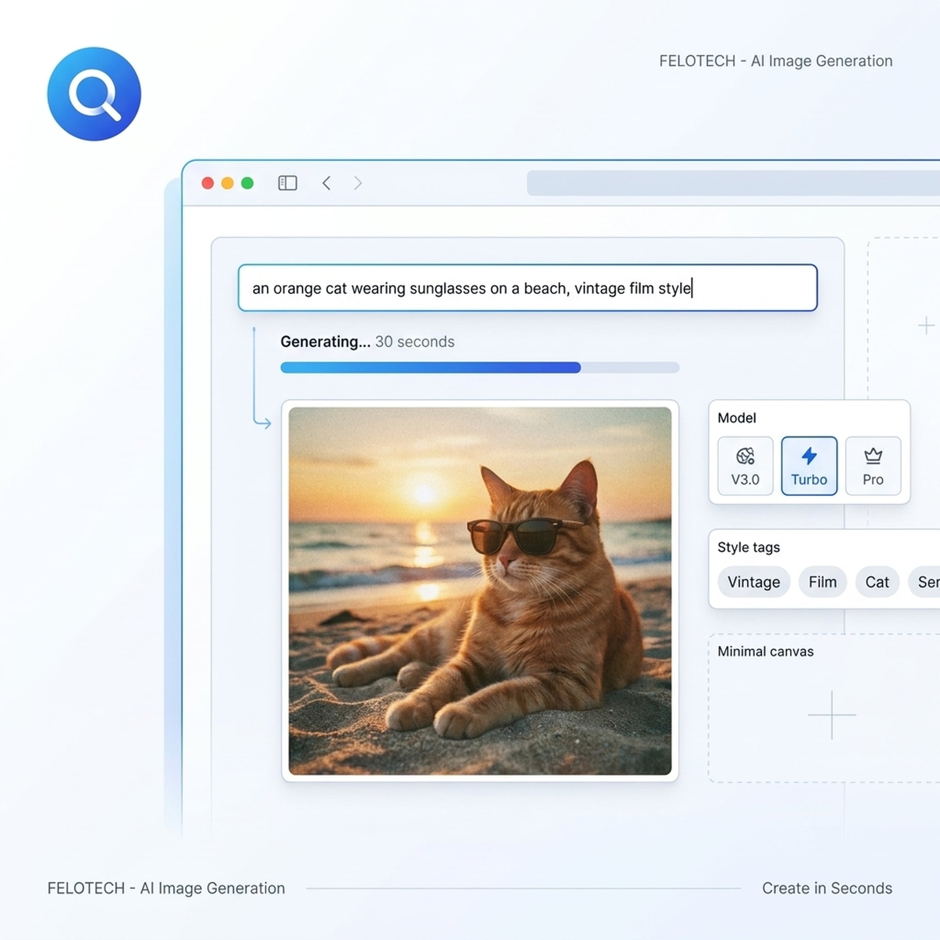The image size is (940, 940).
Task: Click the green maximize window dot
Action: coord(247,183)
